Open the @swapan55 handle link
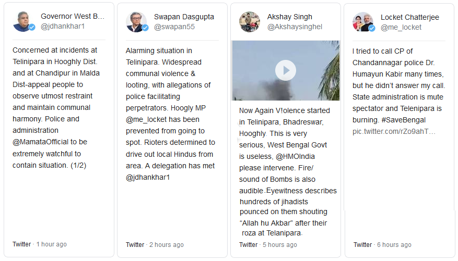The image size is (458, 261). coord(174,27)
